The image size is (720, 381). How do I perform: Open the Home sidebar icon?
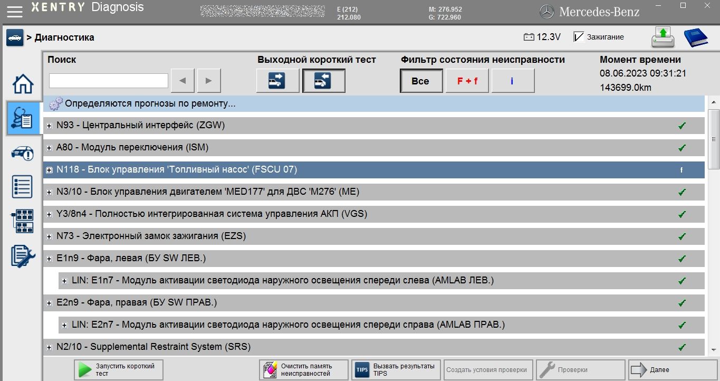point(22,84)
